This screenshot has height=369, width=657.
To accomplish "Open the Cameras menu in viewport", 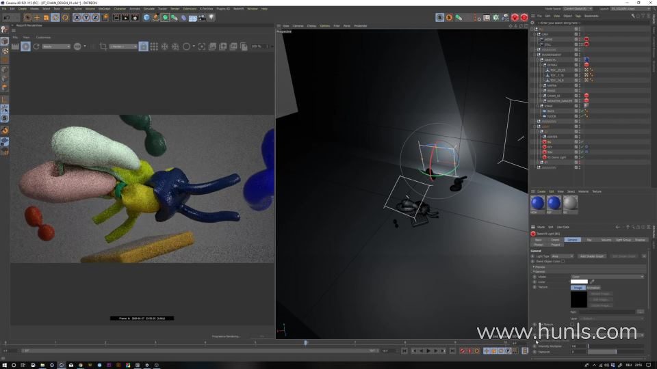I will pyautogui.click(x=298, y=26).
